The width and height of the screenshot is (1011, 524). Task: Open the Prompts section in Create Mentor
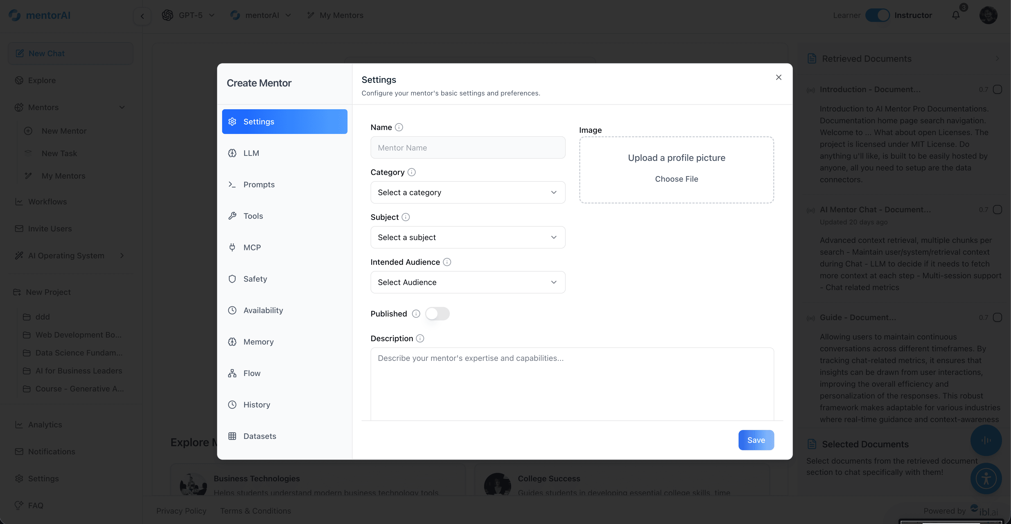pos(259,184)
